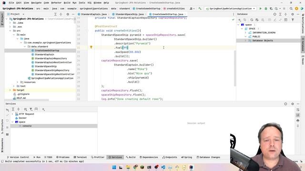Run the SpringBootJpaRelationsApplication with the green play icon
This screenshot has height=171, width=305.
click(261, 9)
